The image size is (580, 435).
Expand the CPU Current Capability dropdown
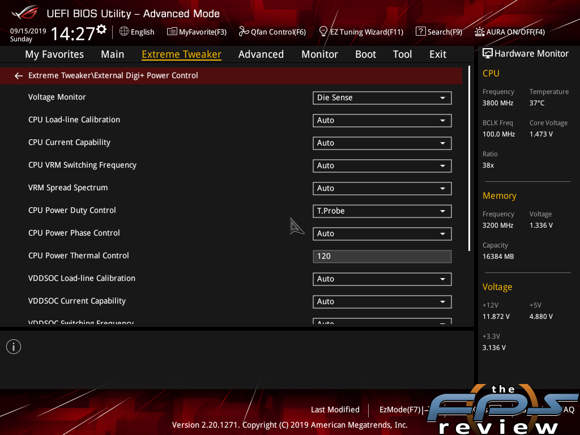click(x=382, y=143)
